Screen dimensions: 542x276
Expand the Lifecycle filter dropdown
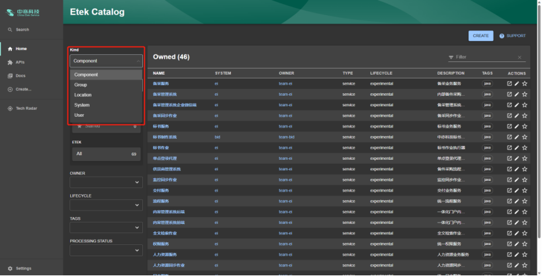click(106, 205)
